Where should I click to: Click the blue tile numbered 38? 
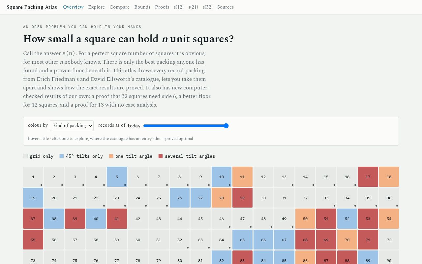point(54,219)
